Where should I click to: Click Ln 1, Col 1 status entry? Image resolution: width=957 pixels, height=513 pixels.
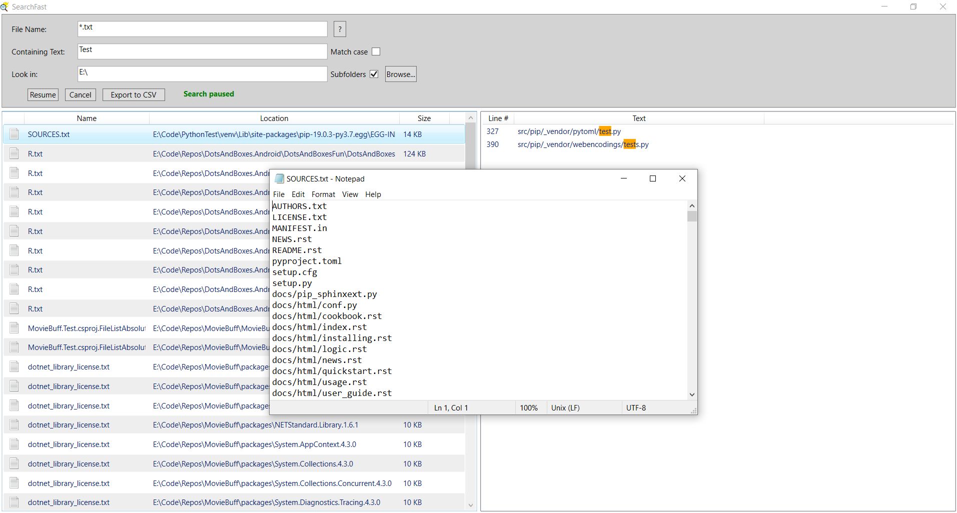click(451, 408)
